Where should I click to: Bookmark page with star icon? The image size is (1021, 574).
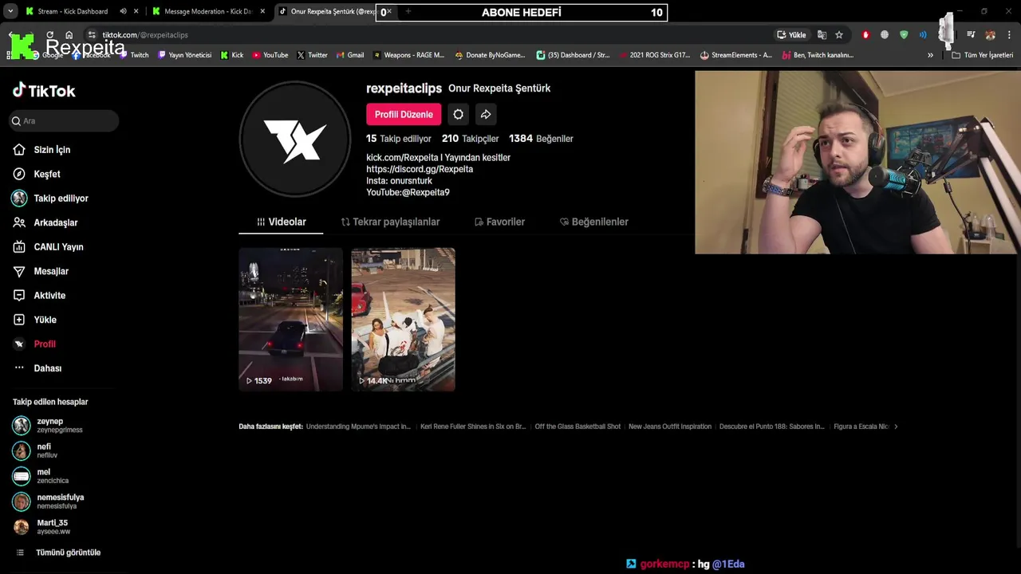(839, 35)
